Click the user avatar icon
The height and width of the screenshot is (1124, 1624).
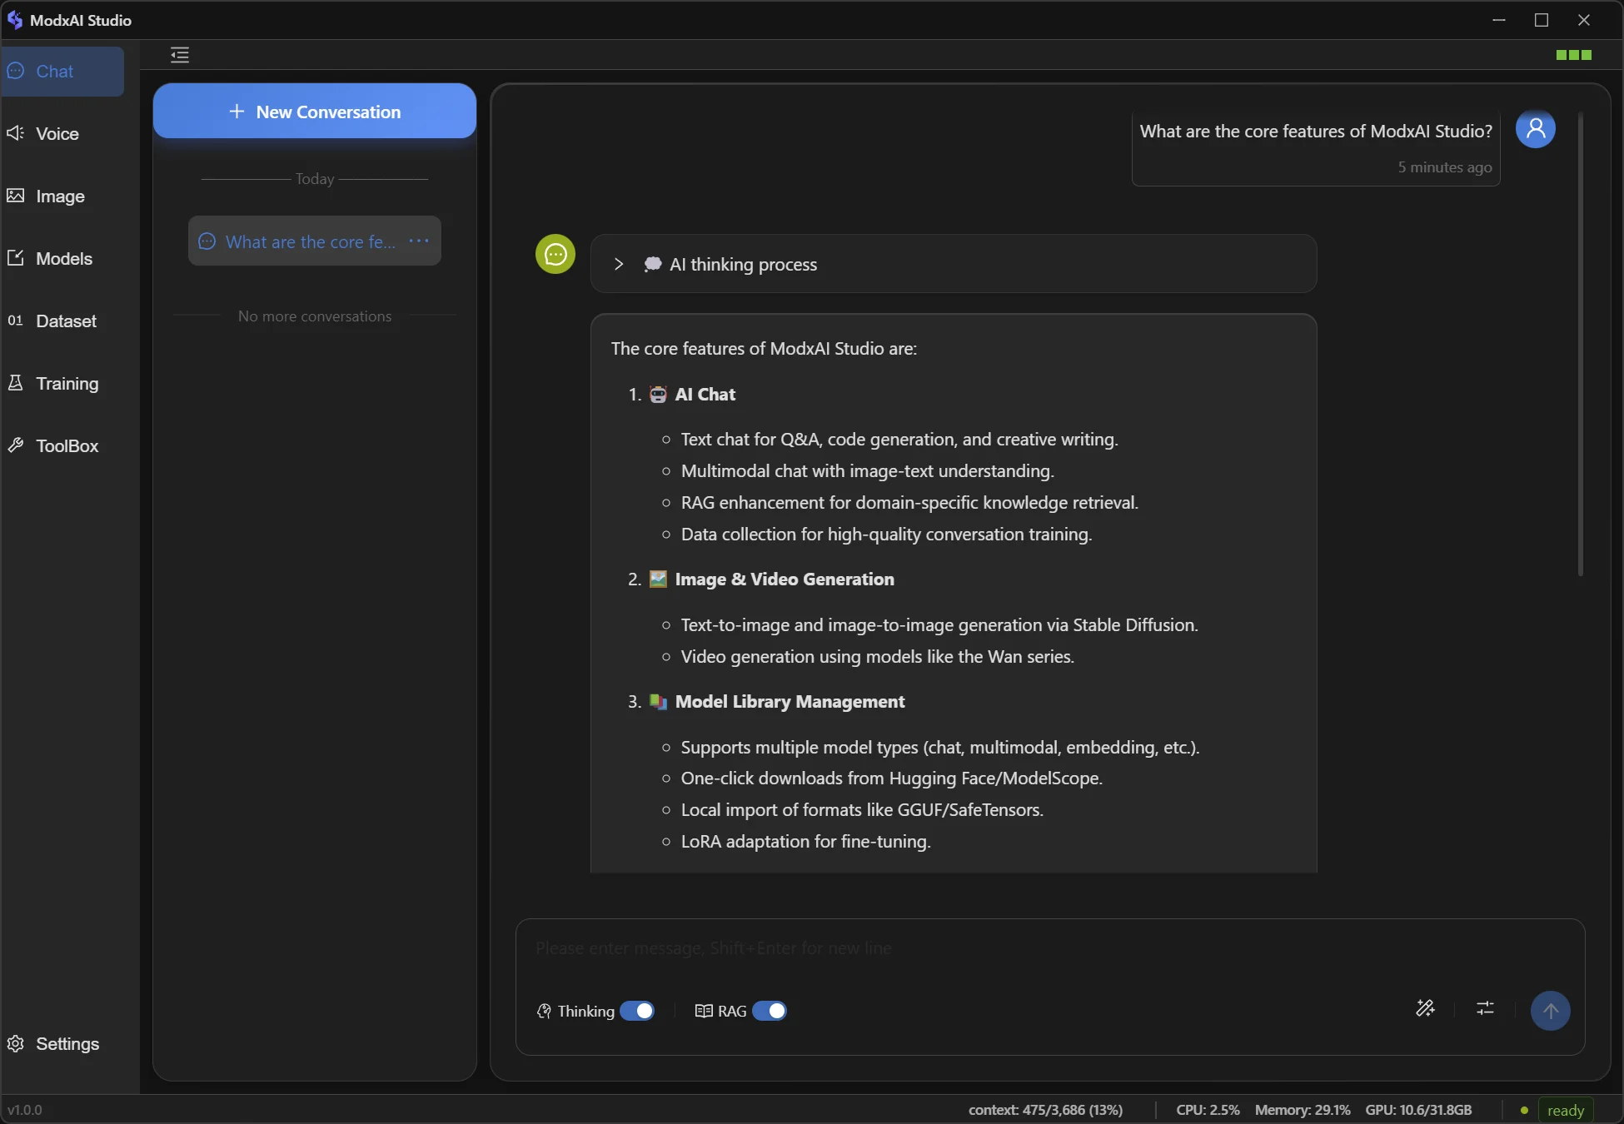[x=1535, y=129]
